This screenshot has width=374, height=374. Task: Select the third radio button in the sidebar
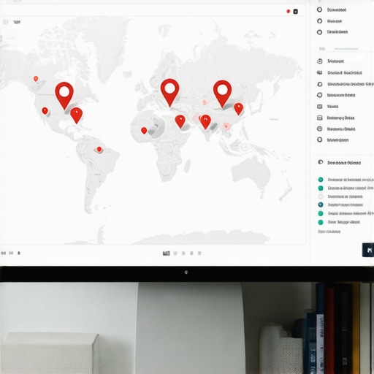pyautogui.click(x=319, y=32)
